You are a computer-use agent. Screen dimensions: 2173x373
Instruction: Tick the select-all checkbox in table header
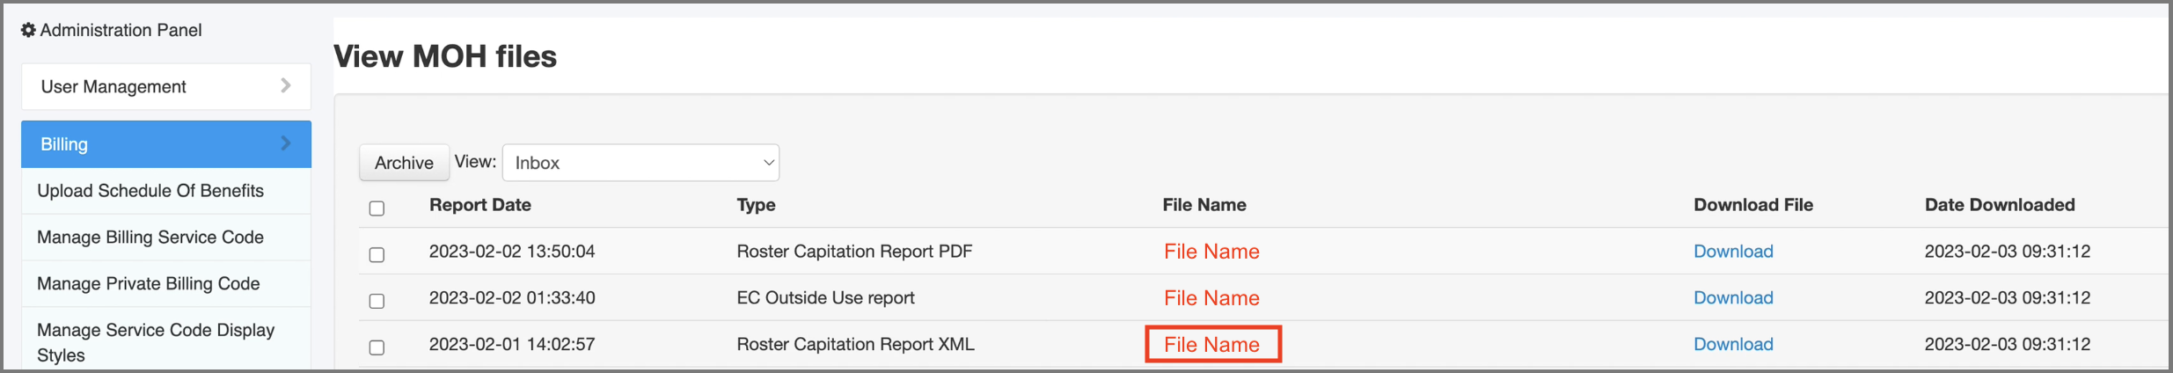(x=377, y=208)
